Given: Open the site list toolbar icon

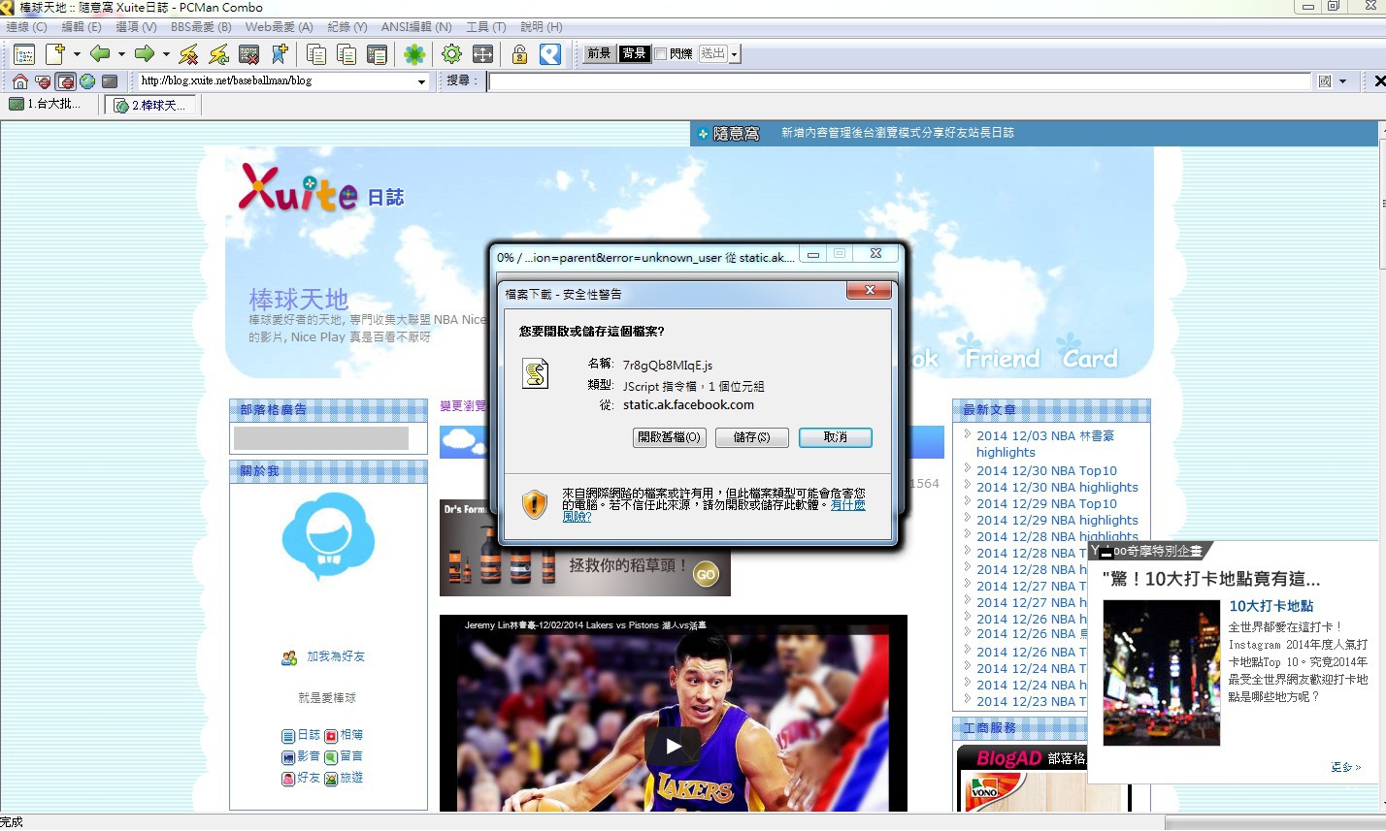Looking at the screenshot, I should [24, 54].
